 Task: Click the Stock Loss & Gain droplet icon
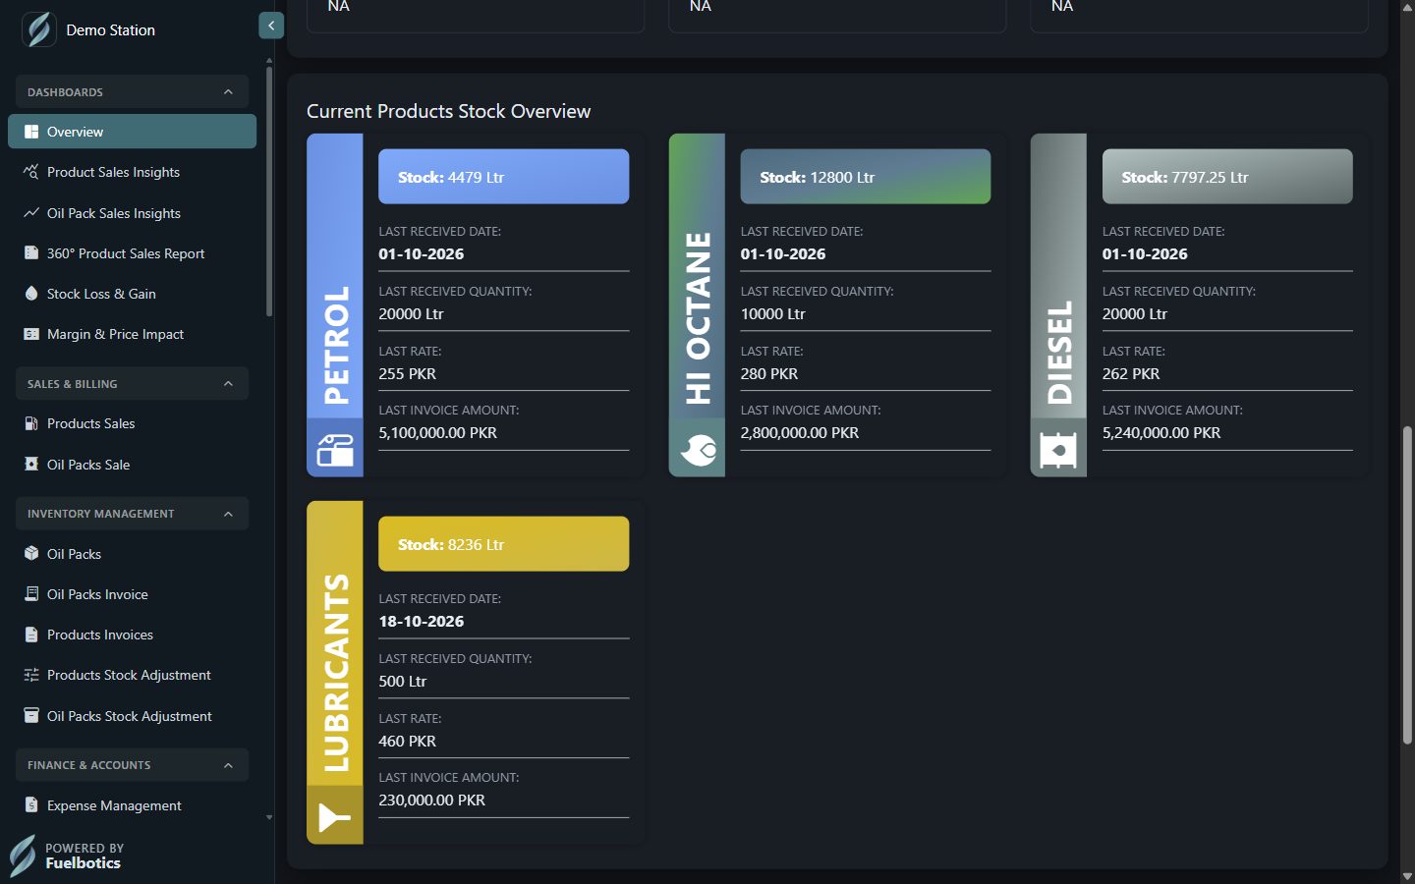click(31, 294)
